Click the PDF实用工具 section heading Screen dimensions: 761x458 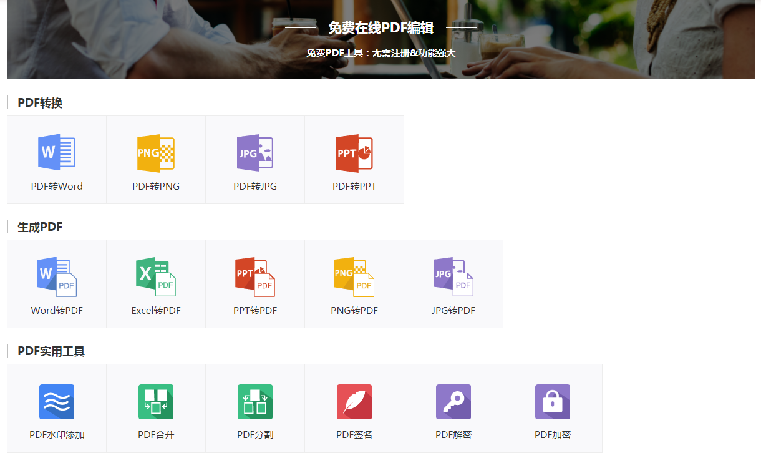(x=51, y=351)
